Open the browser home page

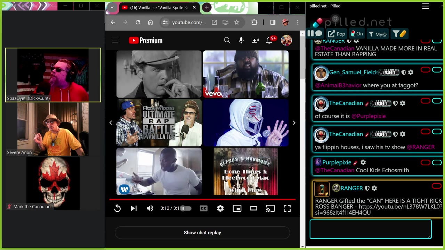(x=150, y=22)
